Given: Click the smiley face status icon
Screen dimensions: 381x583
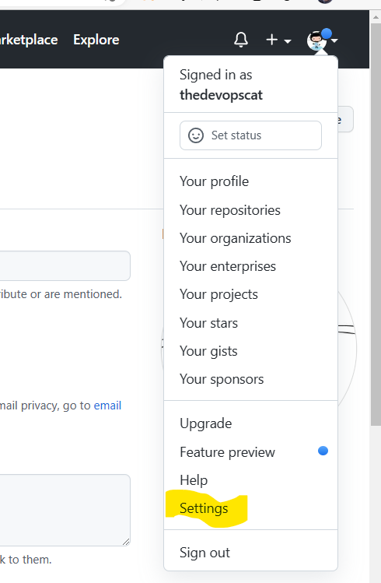Looking at the screenshot, I should coord(196,135).
